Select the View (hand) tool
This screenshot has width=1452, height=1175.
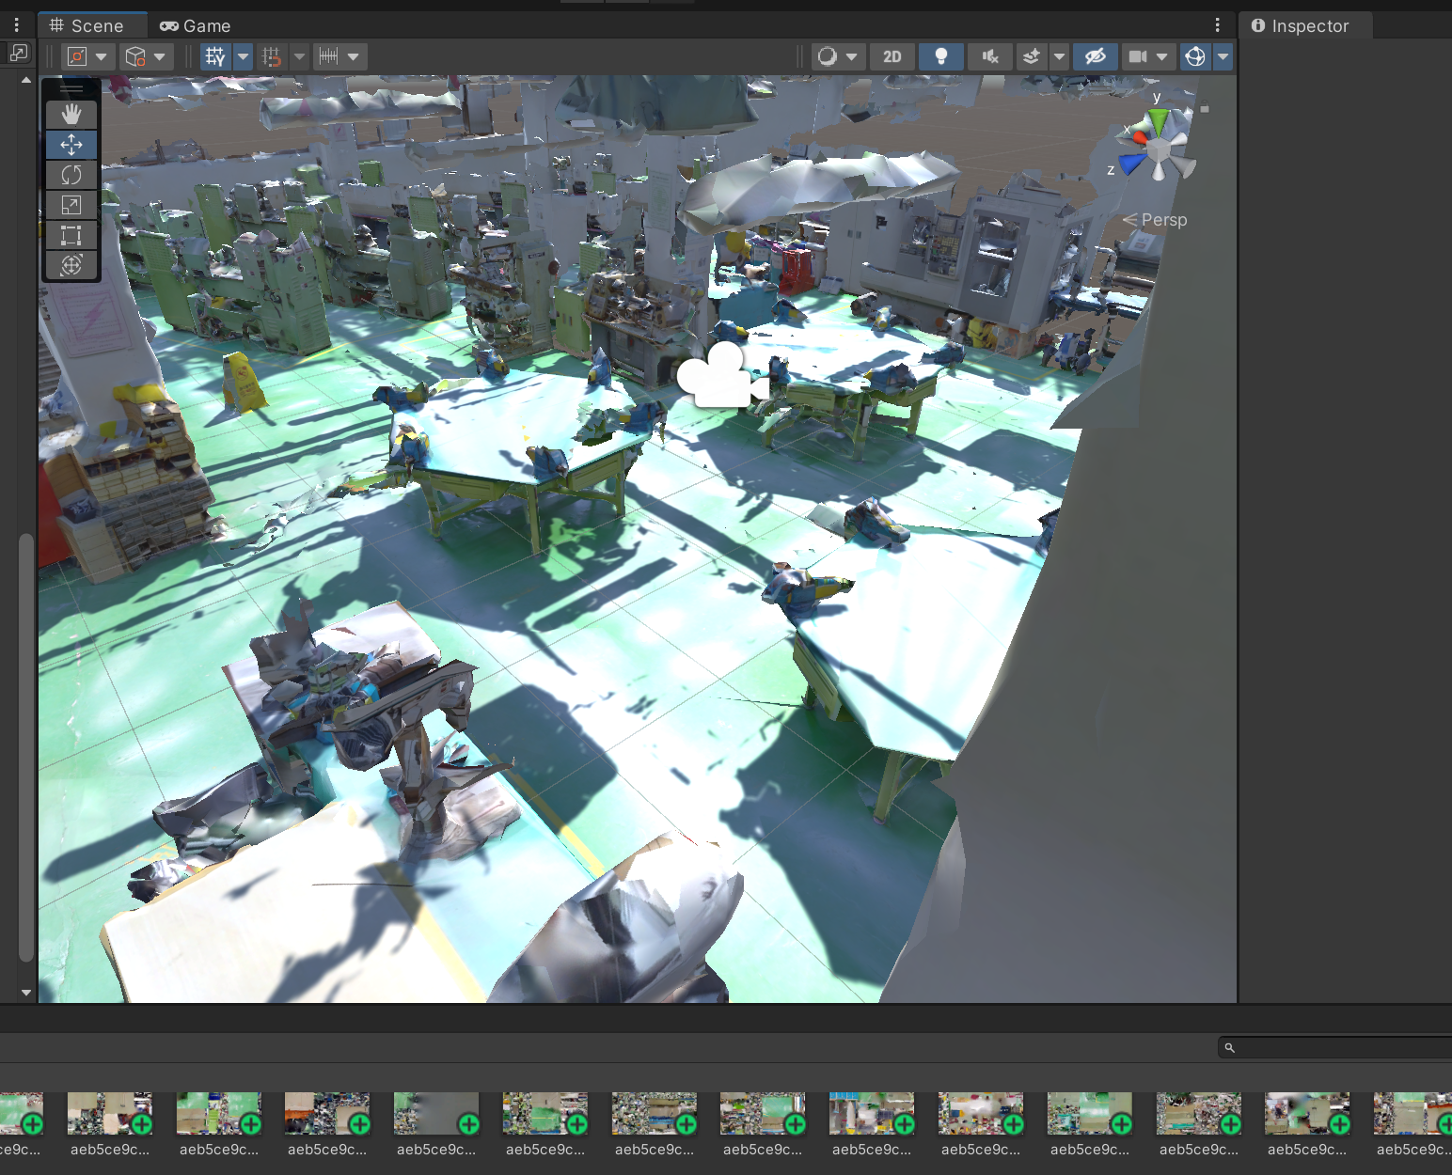tap(71, 114)
